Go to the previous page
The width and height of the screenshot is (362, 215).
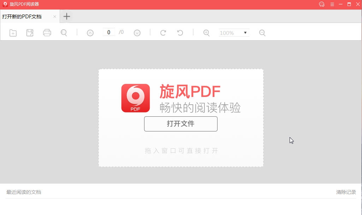(x=90, y=32)
